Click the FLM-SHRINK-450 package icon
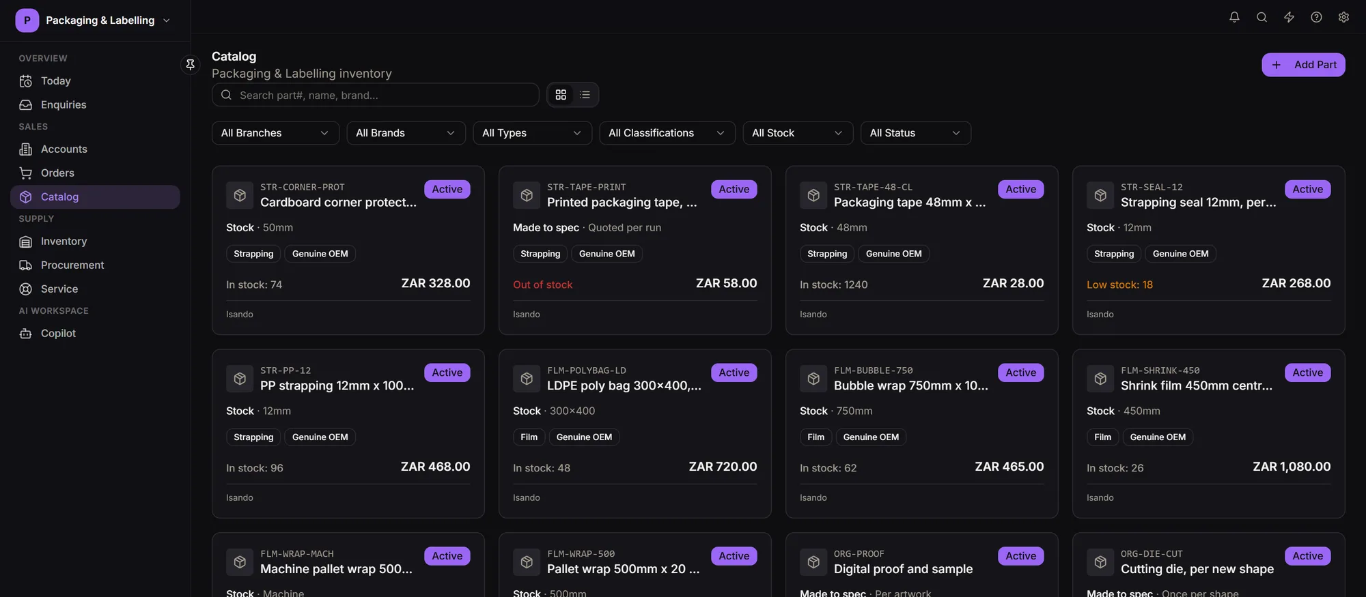The height and width of the screenshot is (597, 1366). (1100, 379)
